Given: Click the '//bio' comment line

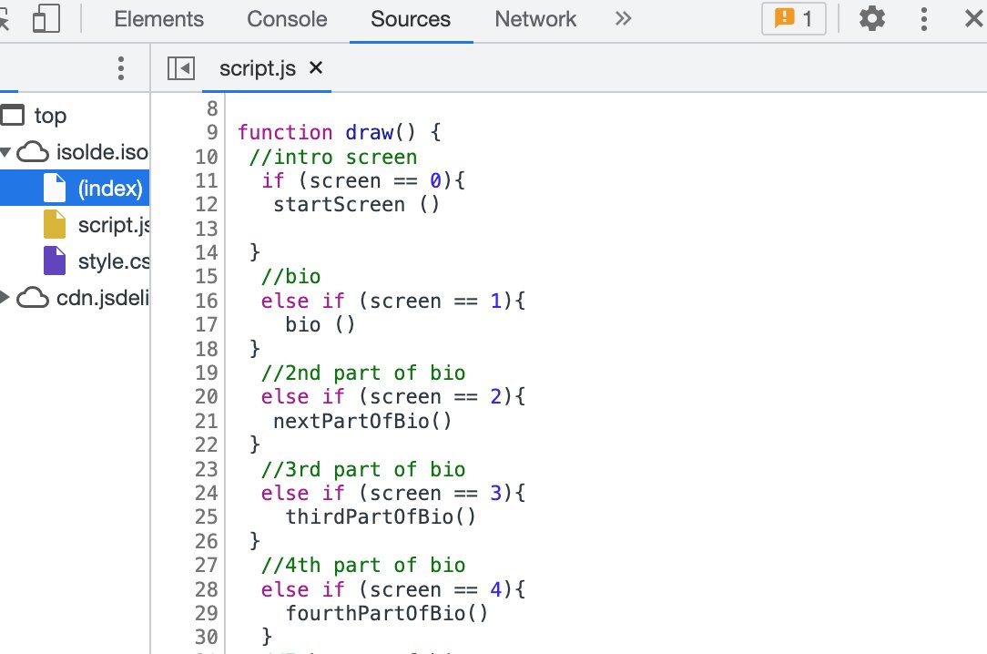Looking at the screenshot, I should point(290,276).
